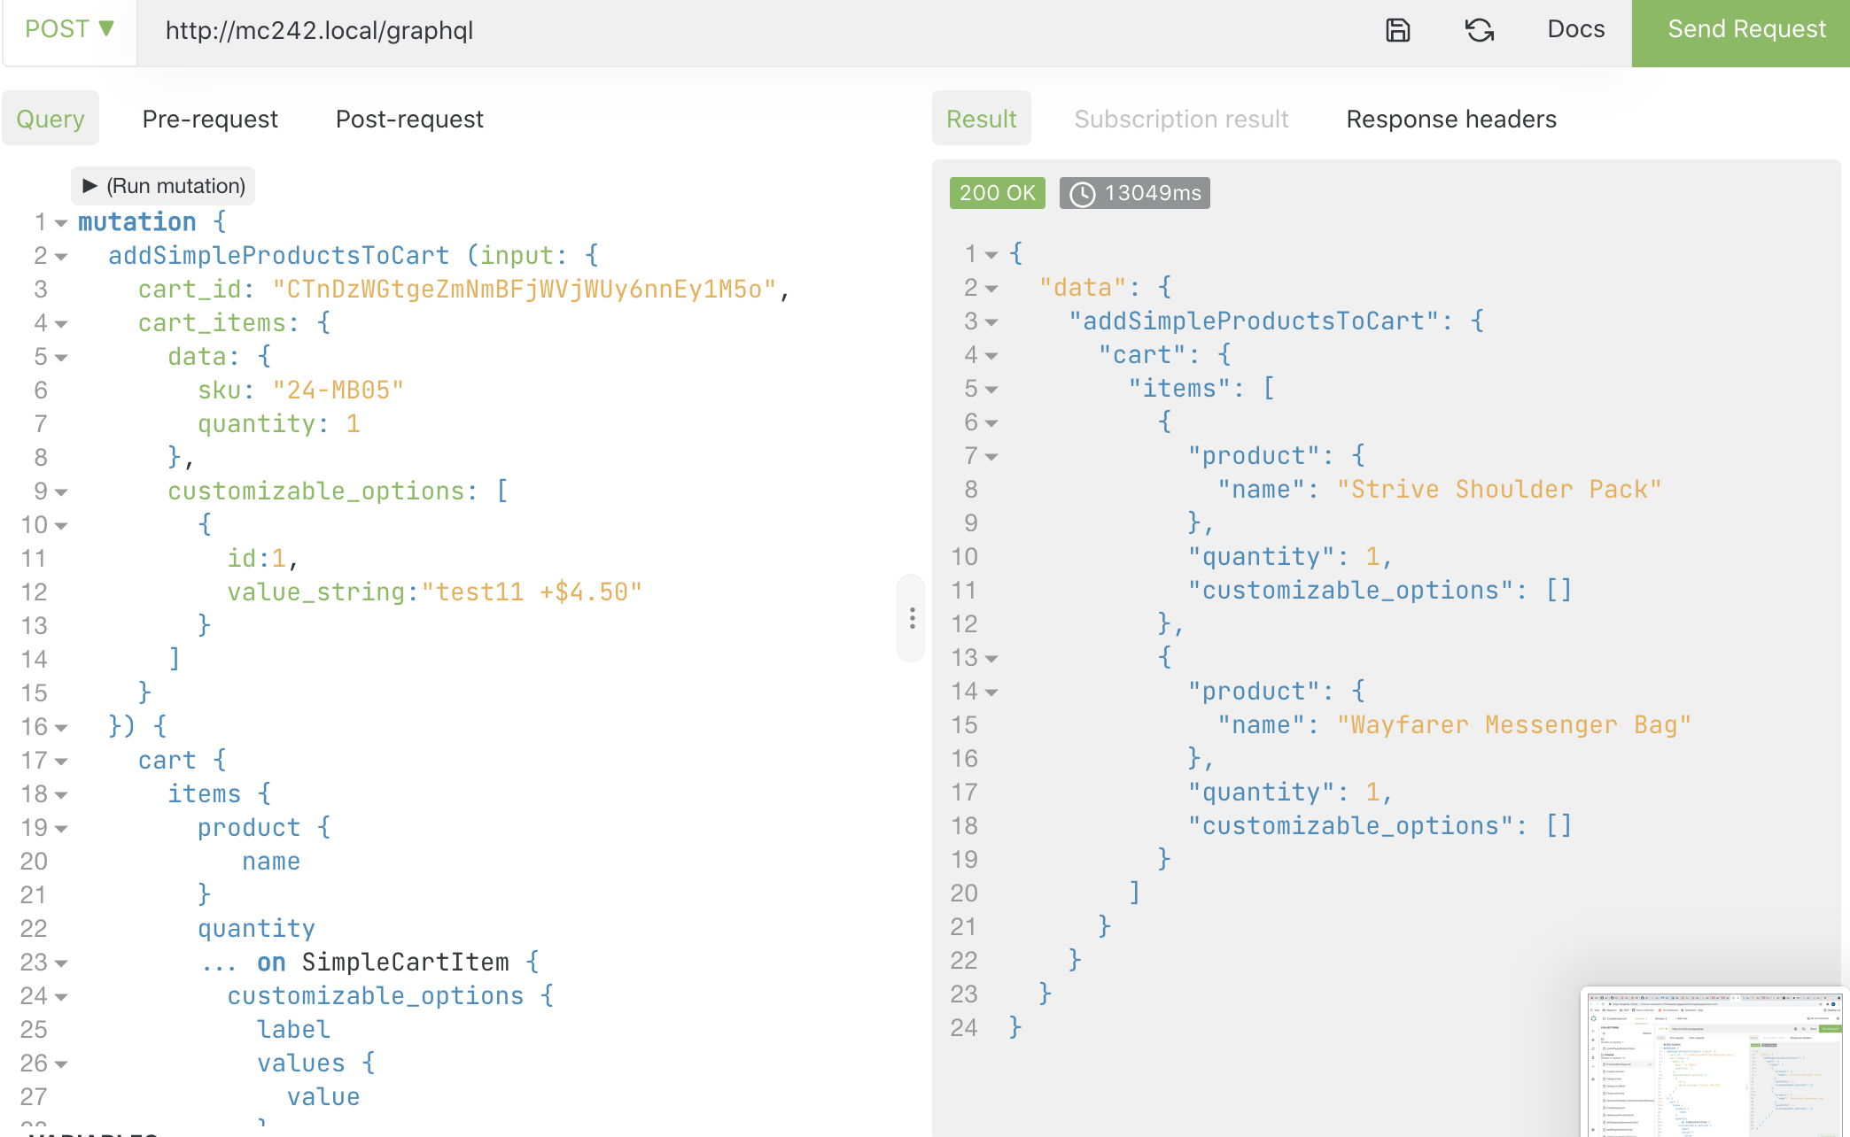Click the clock icon beside 13049ms
1850x1137 pixels.
tap(1083, 193)
